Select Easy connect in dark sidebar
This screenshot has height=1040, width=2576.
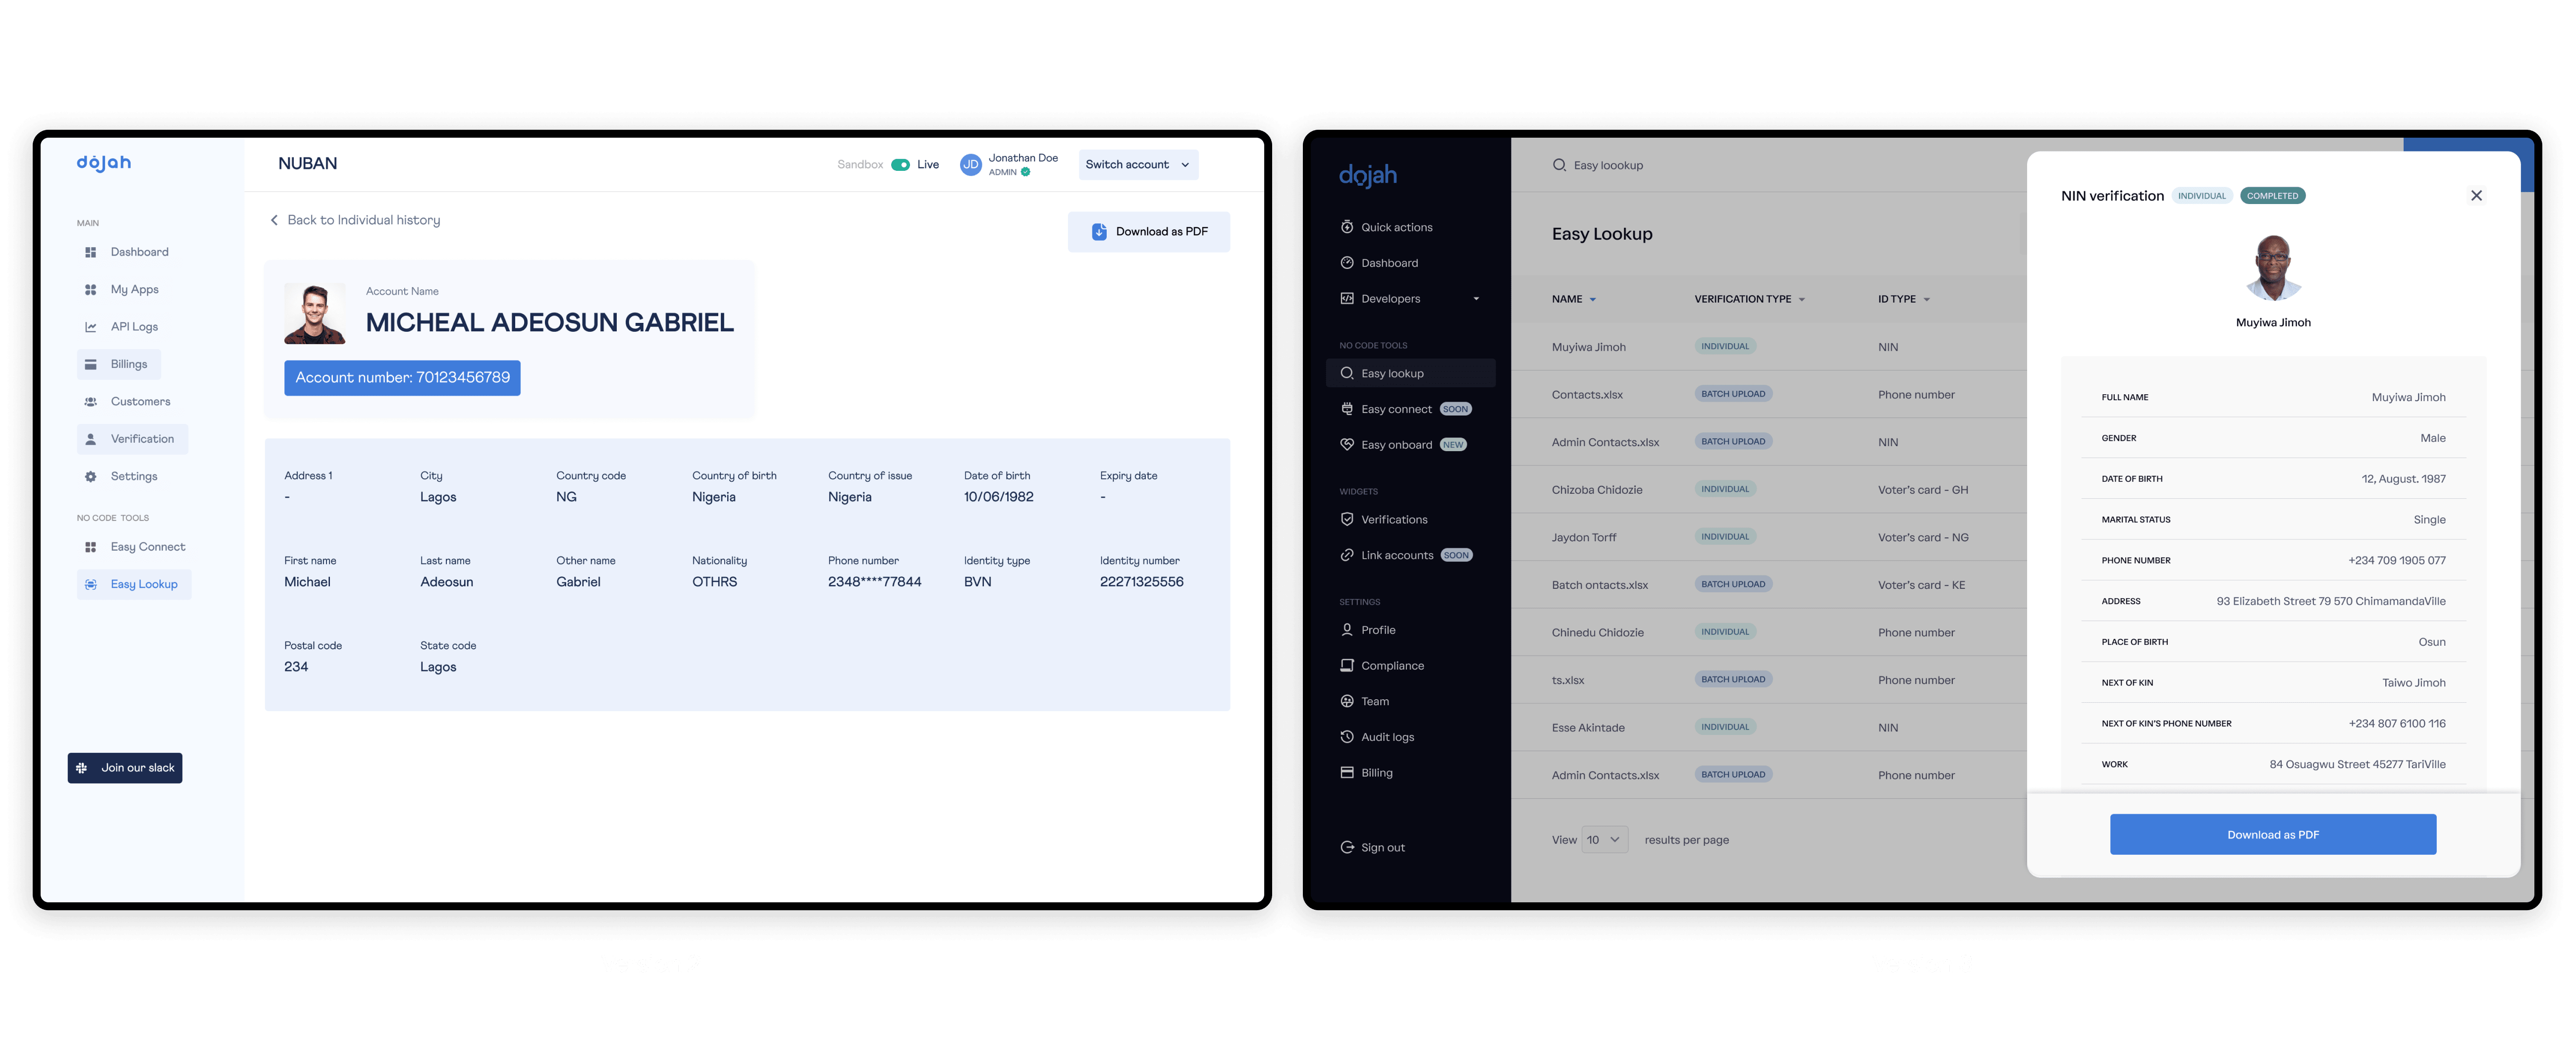pos(1410,409)
